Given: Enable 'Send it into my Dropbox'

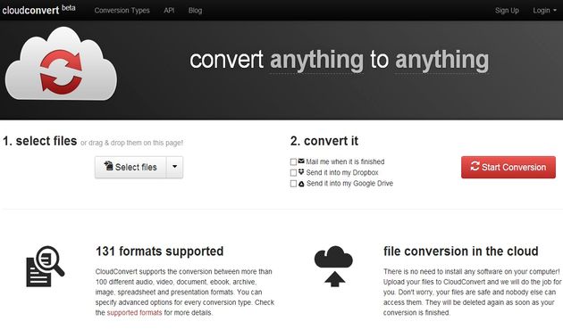Looking at the screenshot, I should [x=293, y=173].
